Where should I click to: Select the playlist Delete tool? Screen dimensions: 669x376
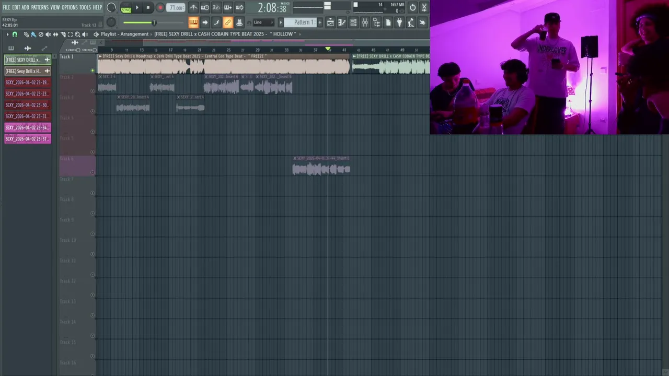[41, 34]
